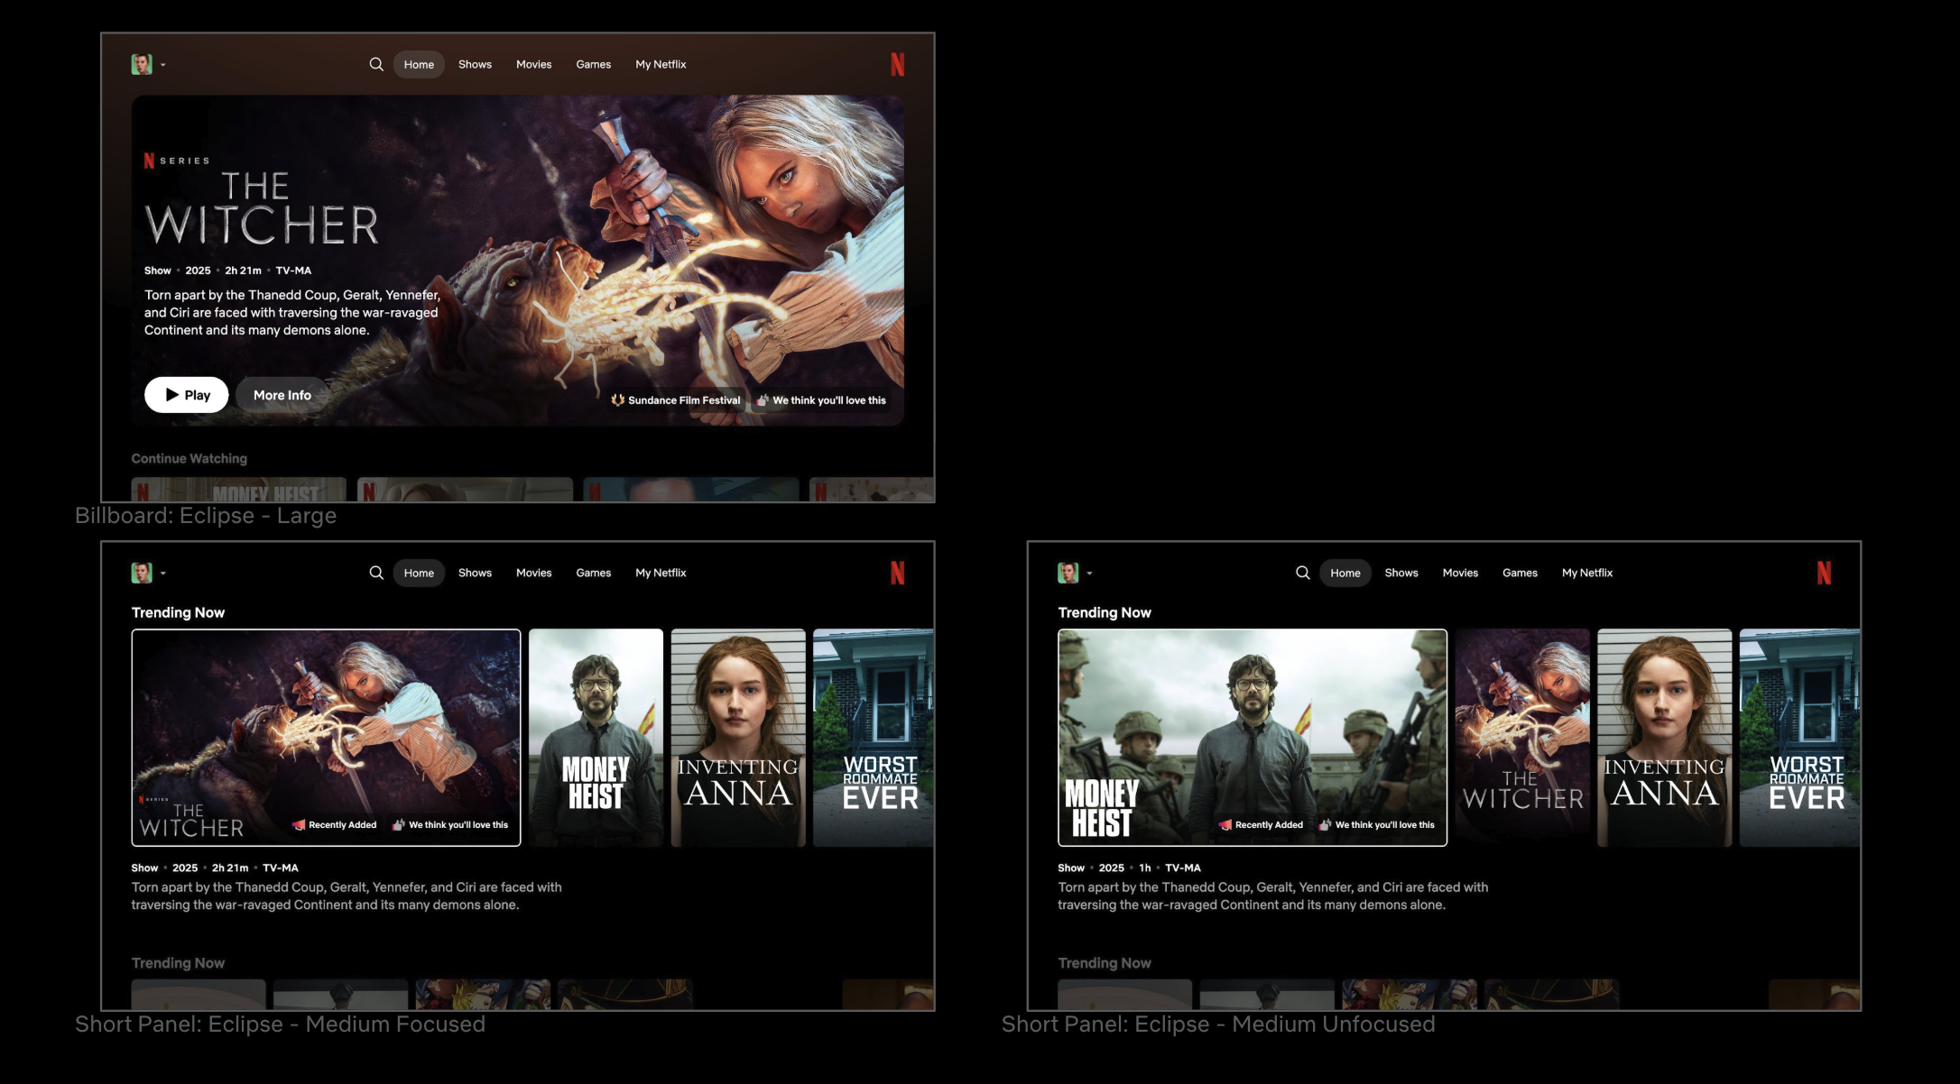Click the top Trending Now heading in the Medium Unfocused panel

click(x=1105, y=612)
